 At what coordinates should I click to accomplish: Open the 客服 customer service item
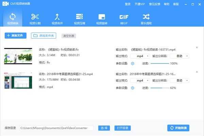pos(176,4)
